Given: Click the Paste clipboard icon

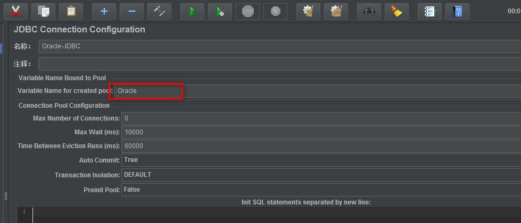Looking at the screenshot, I should pyautogui.click(x=71, y=12).
